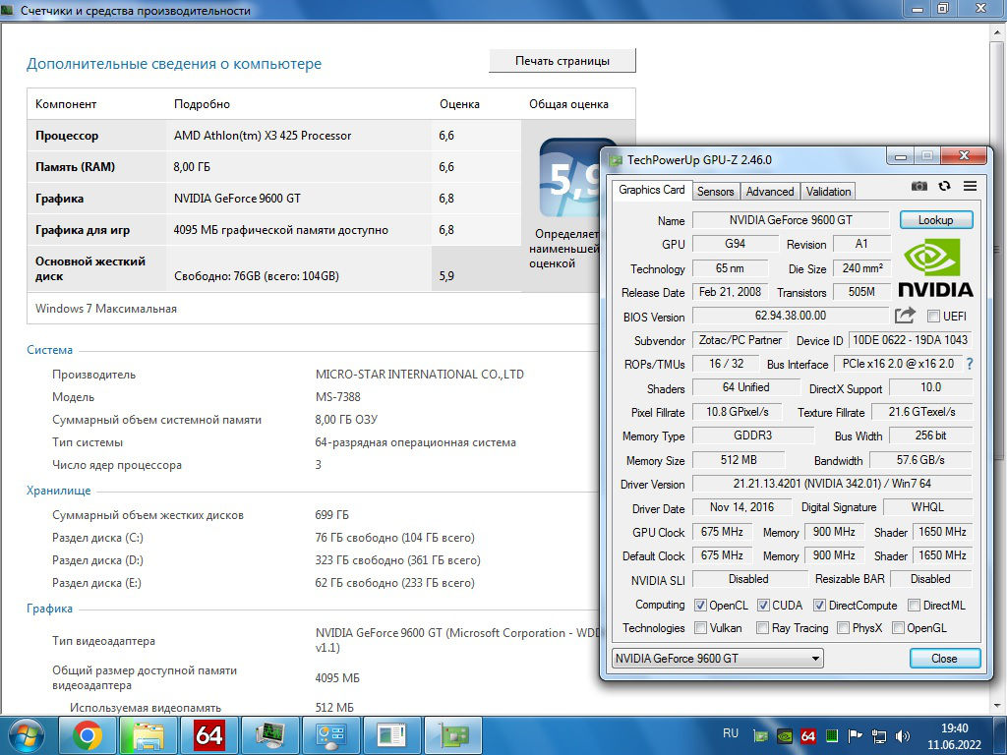Toggle the PhysX checkbox
Viewport: 1007px width, 755px height.
tap(843, 628)
